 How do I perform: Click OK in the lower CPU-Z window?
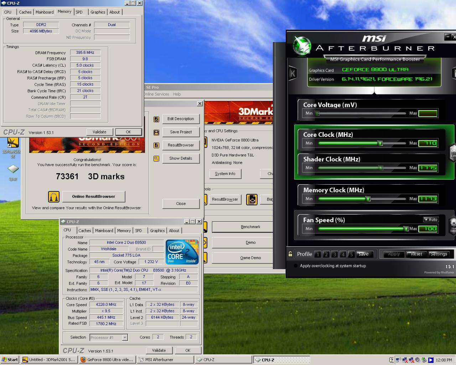(x=188, y=350)
